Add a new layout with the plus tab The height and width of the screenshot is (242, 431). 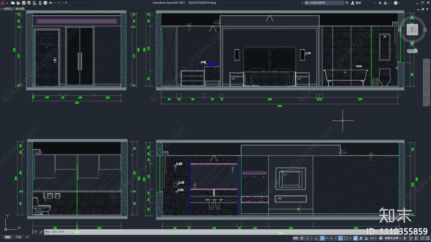[x=27, y=237]
